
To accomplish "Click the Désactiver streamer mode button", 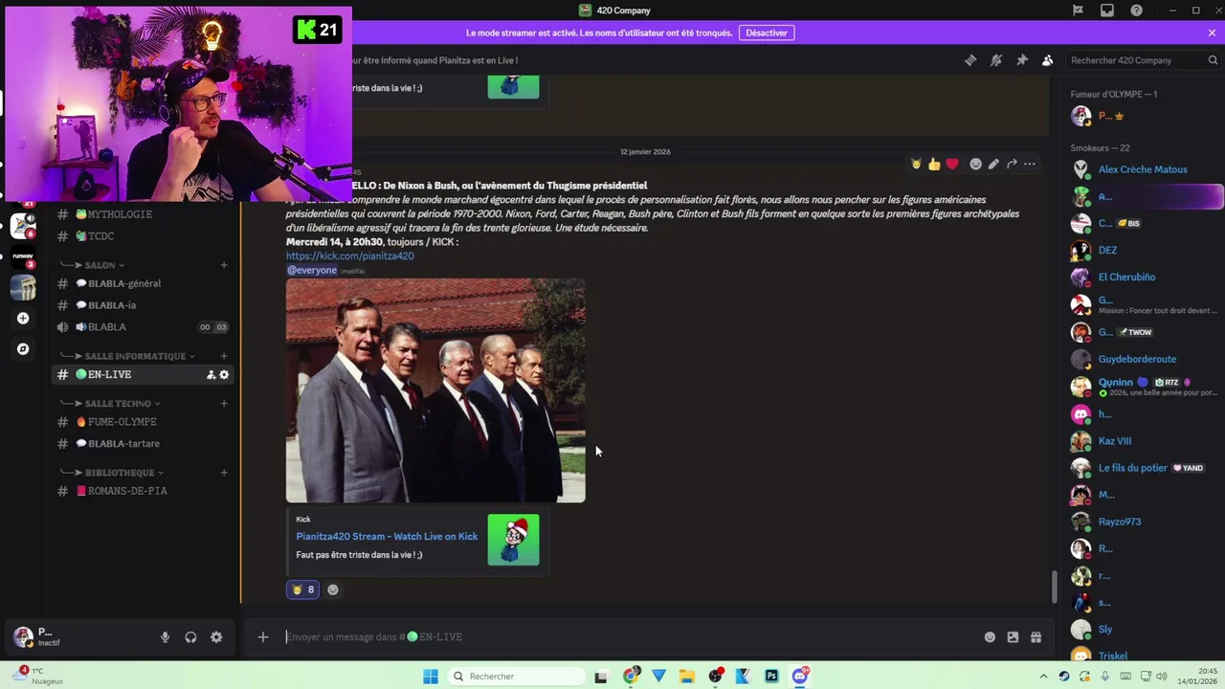I will 767,33.
